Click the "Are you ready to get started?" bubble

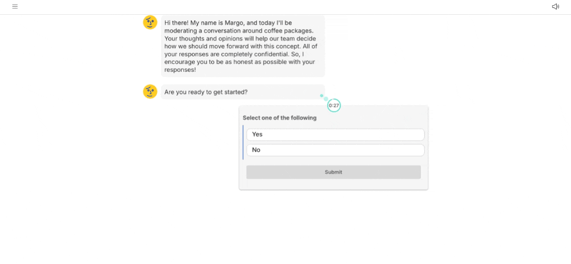(206, 92)
